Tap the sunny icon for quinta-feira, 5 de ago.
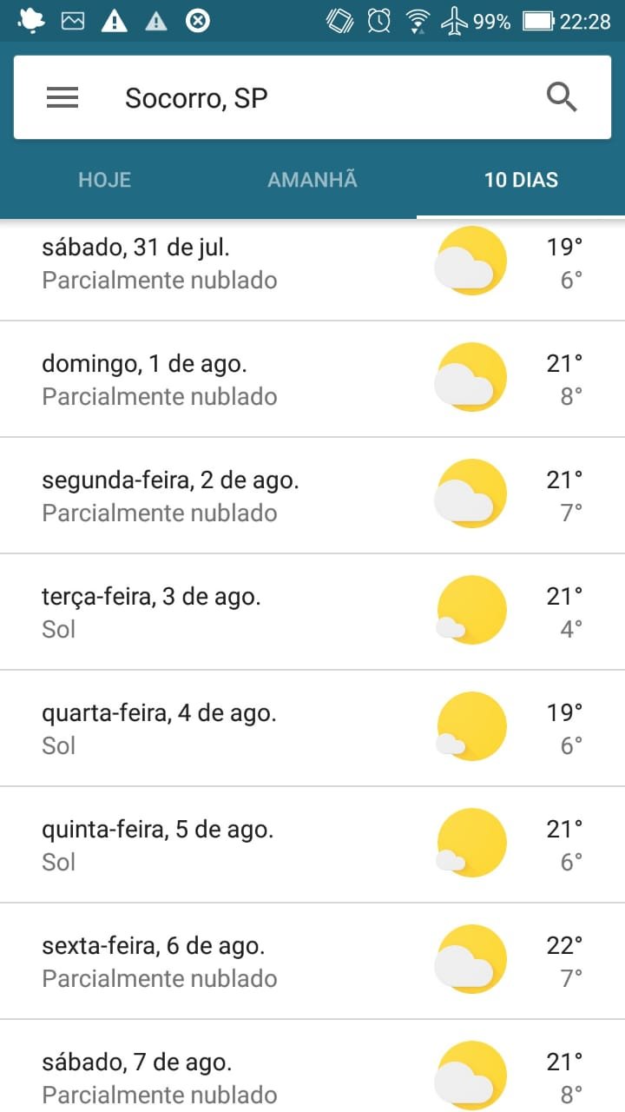 pyautogui.click(x=470, y=843)
